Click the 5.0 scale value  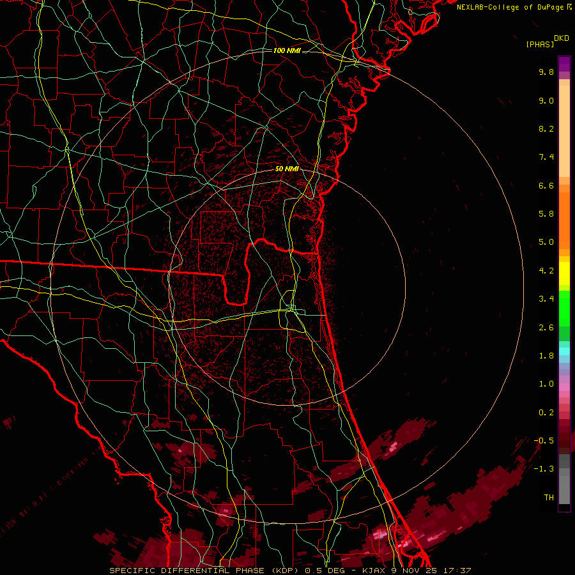(546, 242)
